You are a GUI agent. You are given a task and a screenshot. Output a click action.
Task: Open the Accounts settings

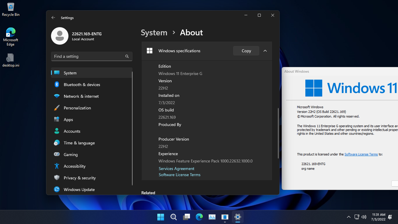[x=72, y=131]
